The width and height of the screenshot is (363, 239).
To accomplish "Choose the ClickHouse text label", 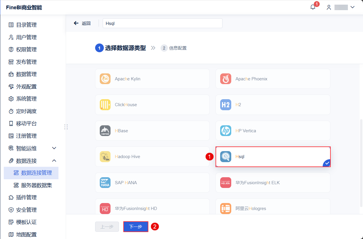I will pos(126,105).
